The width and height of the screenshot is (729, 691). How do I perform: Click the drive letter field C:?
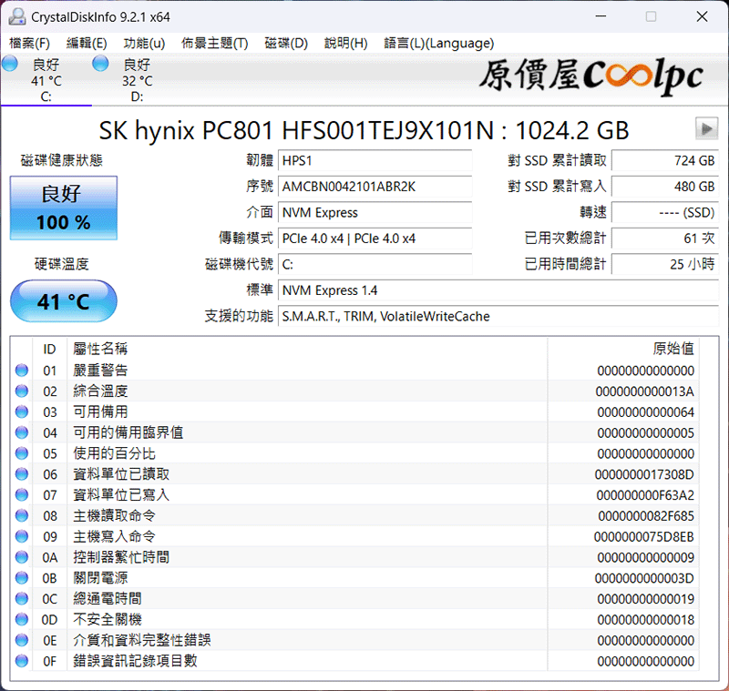(x=375, y=265)
